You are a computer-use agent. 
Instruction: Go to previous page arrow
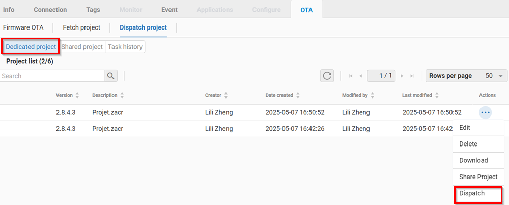click(x=360, y=76)
